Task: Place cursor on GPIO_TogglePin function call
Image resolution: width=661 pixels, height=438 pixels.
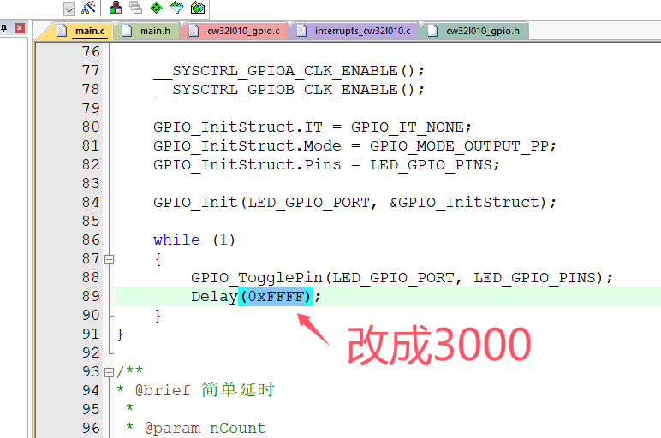Action: coord(257,277)
